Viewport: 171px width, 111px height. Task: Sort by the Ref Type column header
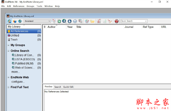tap(151, 27)
